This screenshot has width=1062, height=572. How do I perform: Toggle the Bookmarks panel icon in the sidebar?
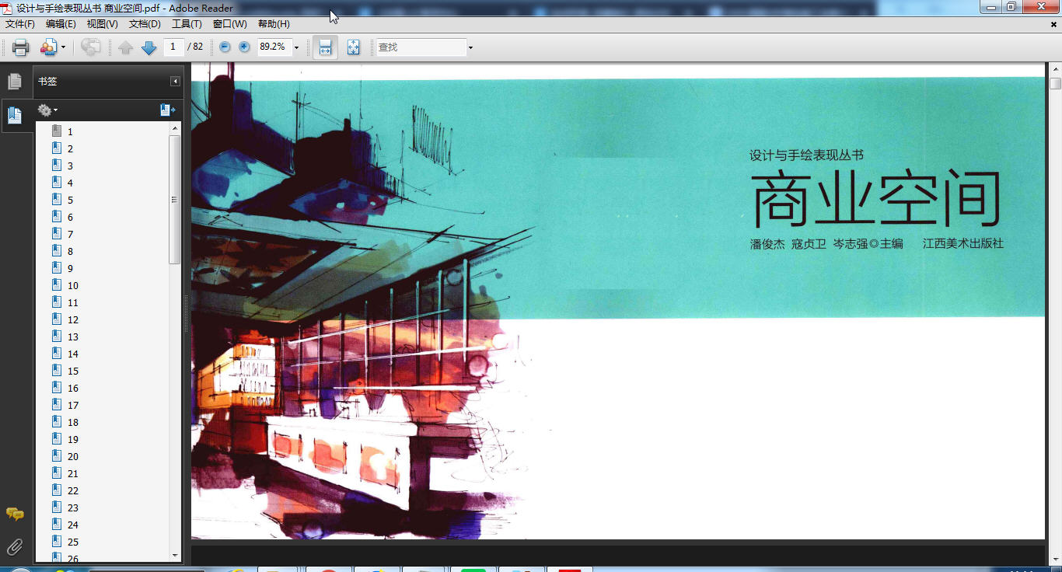point(15,116)
